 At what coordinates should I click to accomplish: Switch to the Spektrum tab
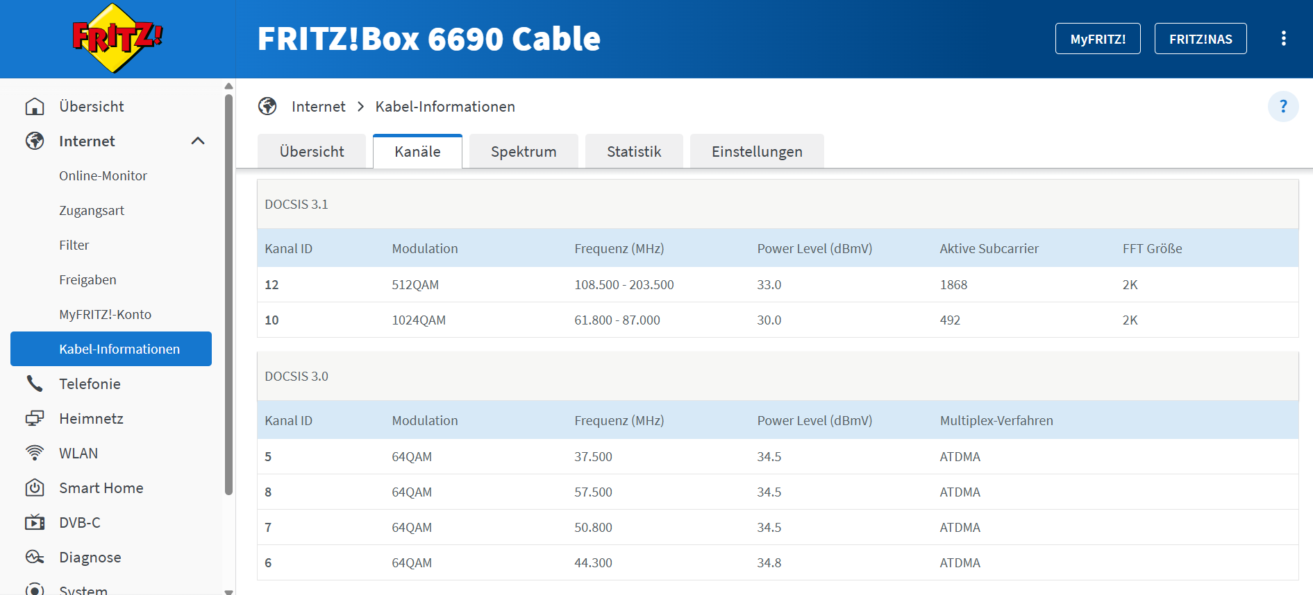point(524,152)
